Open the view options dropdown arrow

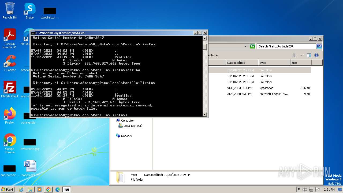click(x=302, y=55)
